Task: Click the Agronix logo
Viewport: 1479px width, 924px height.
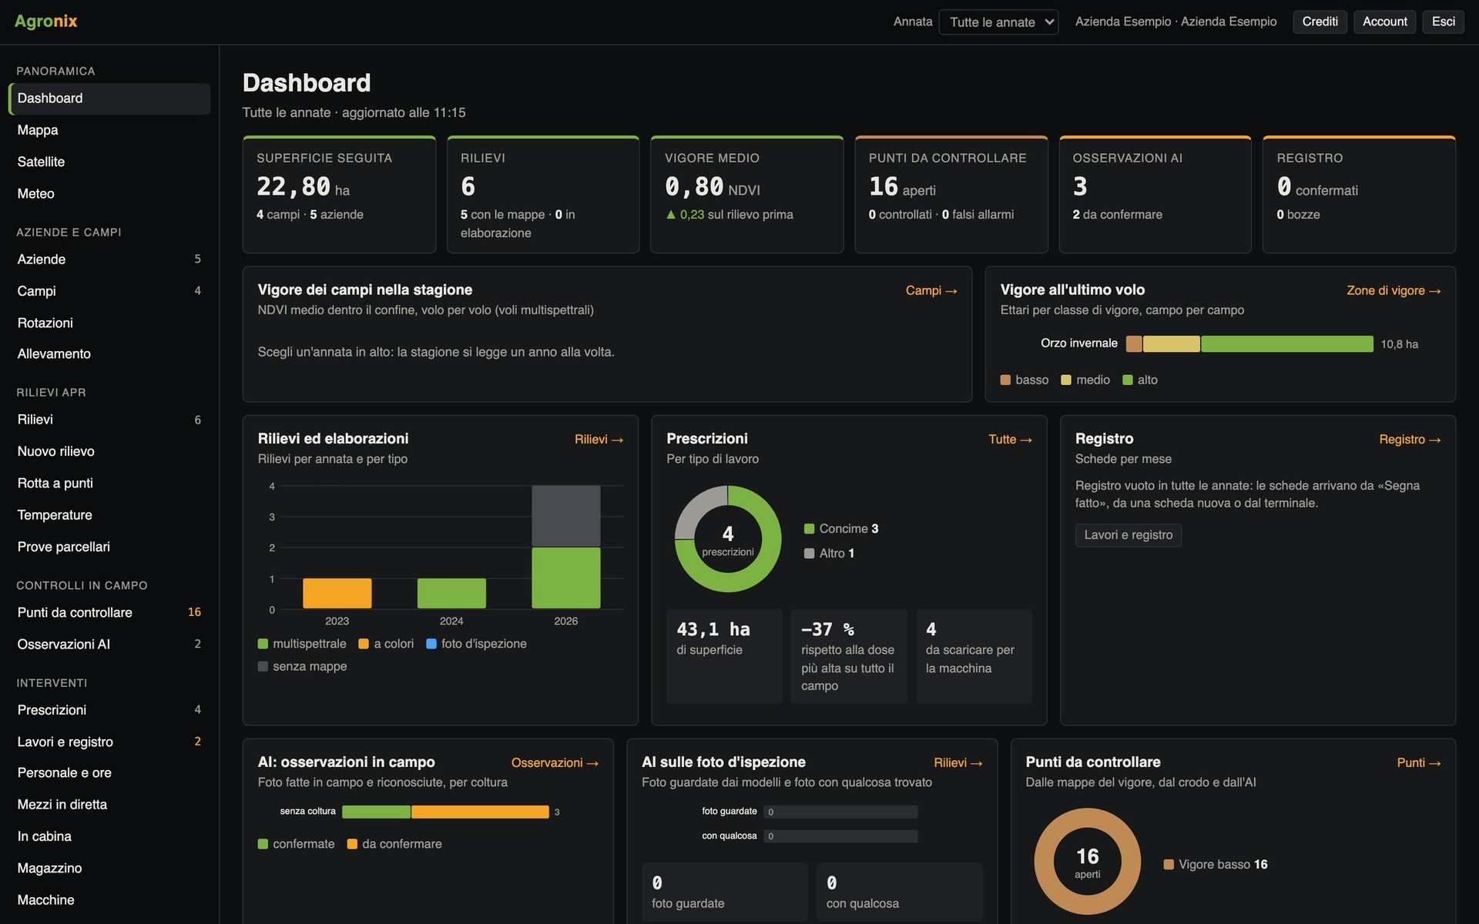Action: coord(46,22)
